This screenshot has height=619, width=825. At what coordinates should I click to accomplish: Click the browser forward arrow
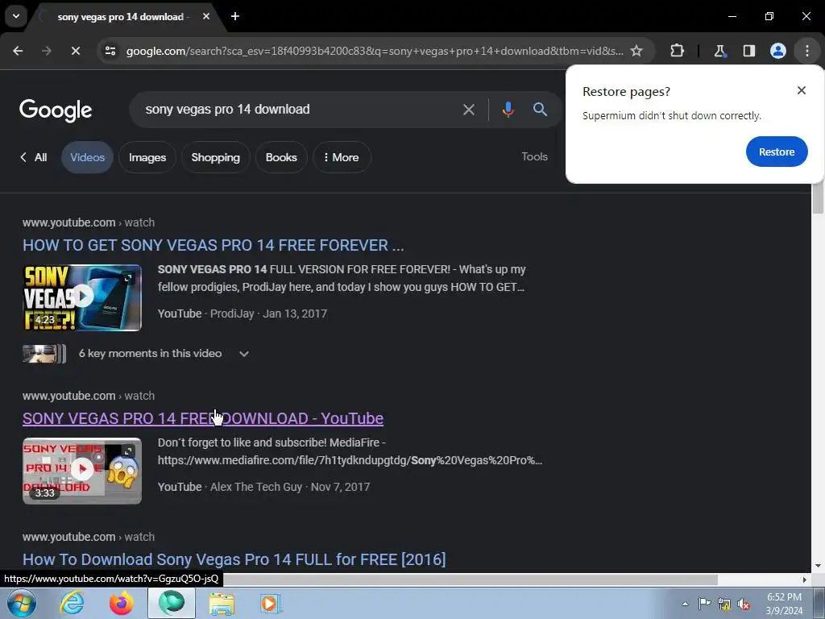click(x=47, y=51)
